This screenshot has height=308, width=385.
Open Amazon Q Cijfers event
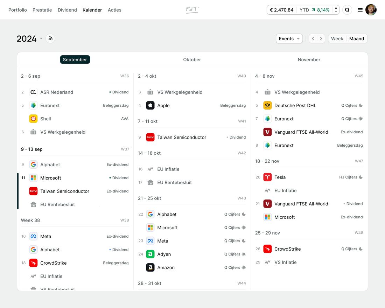(x=192, y=267)
